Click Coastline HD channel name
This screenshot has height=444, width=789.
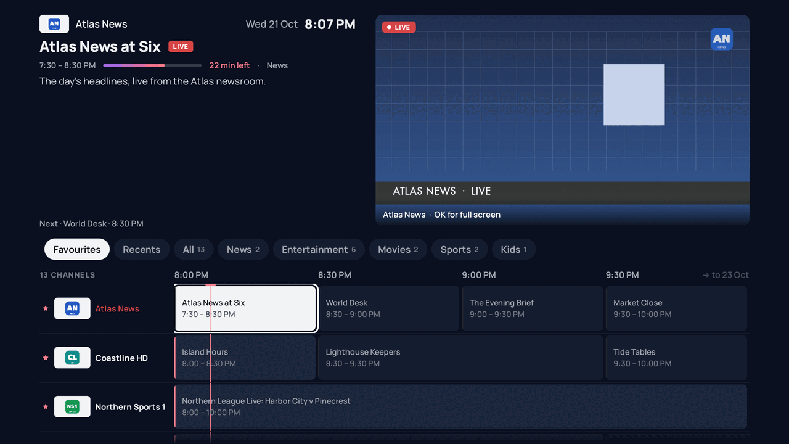121,358
